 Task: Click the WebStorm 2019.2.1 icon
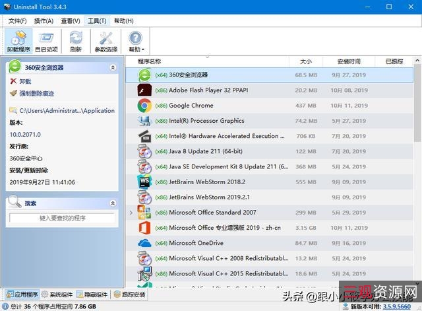(x=144, y=197)
